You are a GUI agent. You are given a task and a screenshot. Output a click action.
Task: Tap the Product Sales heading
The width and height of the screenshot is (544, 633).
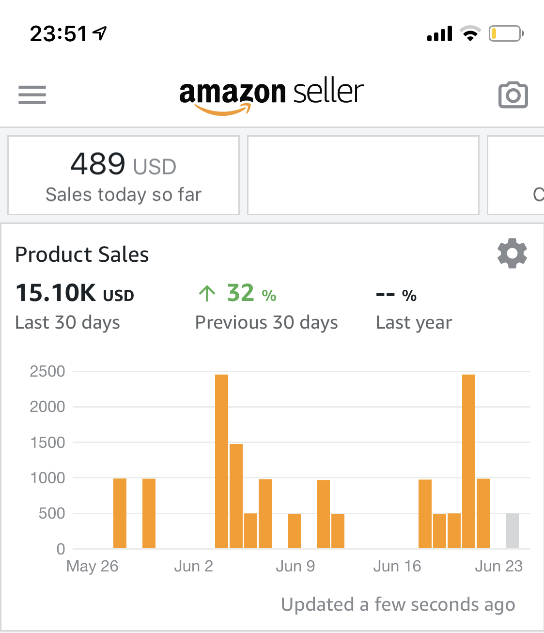point(82,254)
